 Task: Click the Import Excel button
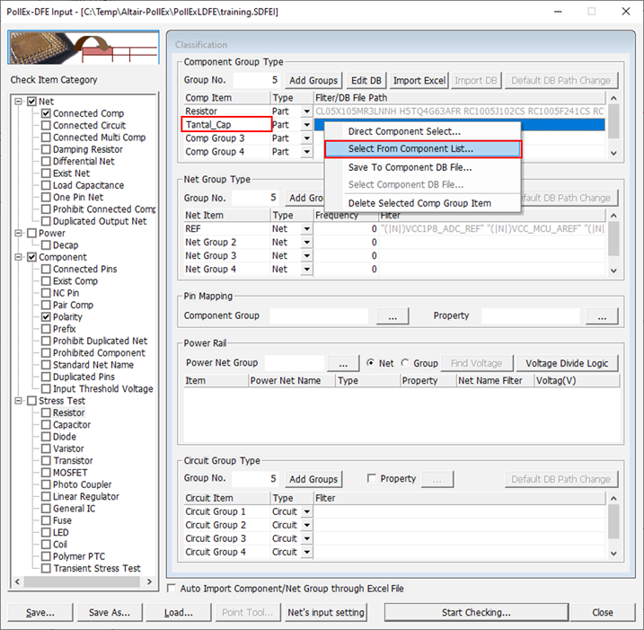(419, 80)
